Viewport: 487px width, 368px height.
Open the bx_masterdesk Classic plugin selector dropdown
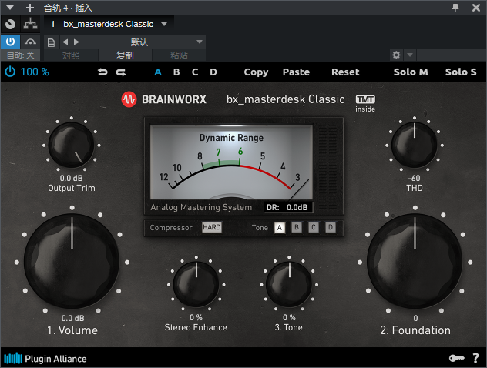[x=109, y=24]
